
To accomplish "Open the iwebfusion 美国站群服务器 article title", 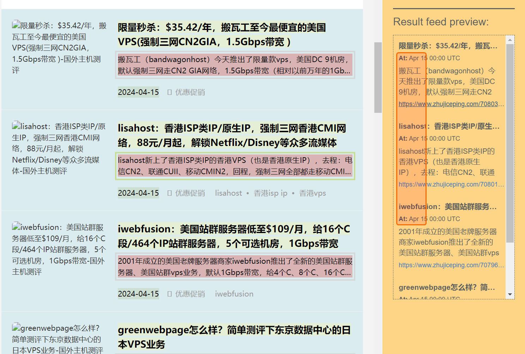I will (x=234, y=236).
